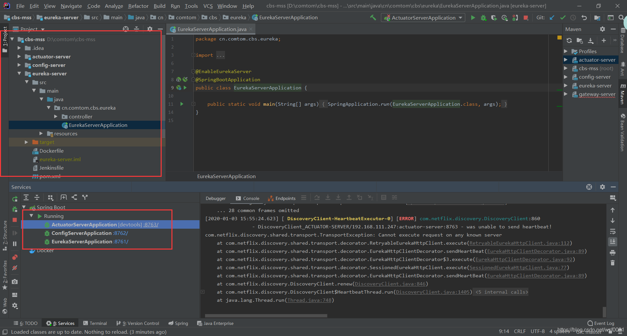Collapse Running node in Services tree
Image resolution: width=627 pixels, height=336 pixels.
[31, 216]
